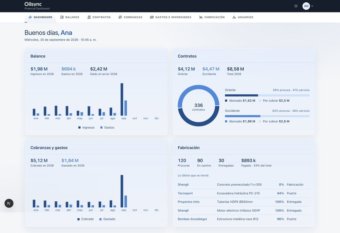Select the Tecnoport Excavadora hidráulica row

coord(244,193)
